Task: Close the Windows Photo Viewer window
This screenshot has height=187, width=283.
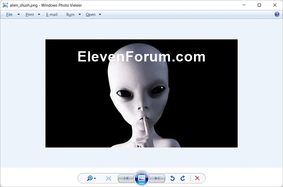Action: 275,5
